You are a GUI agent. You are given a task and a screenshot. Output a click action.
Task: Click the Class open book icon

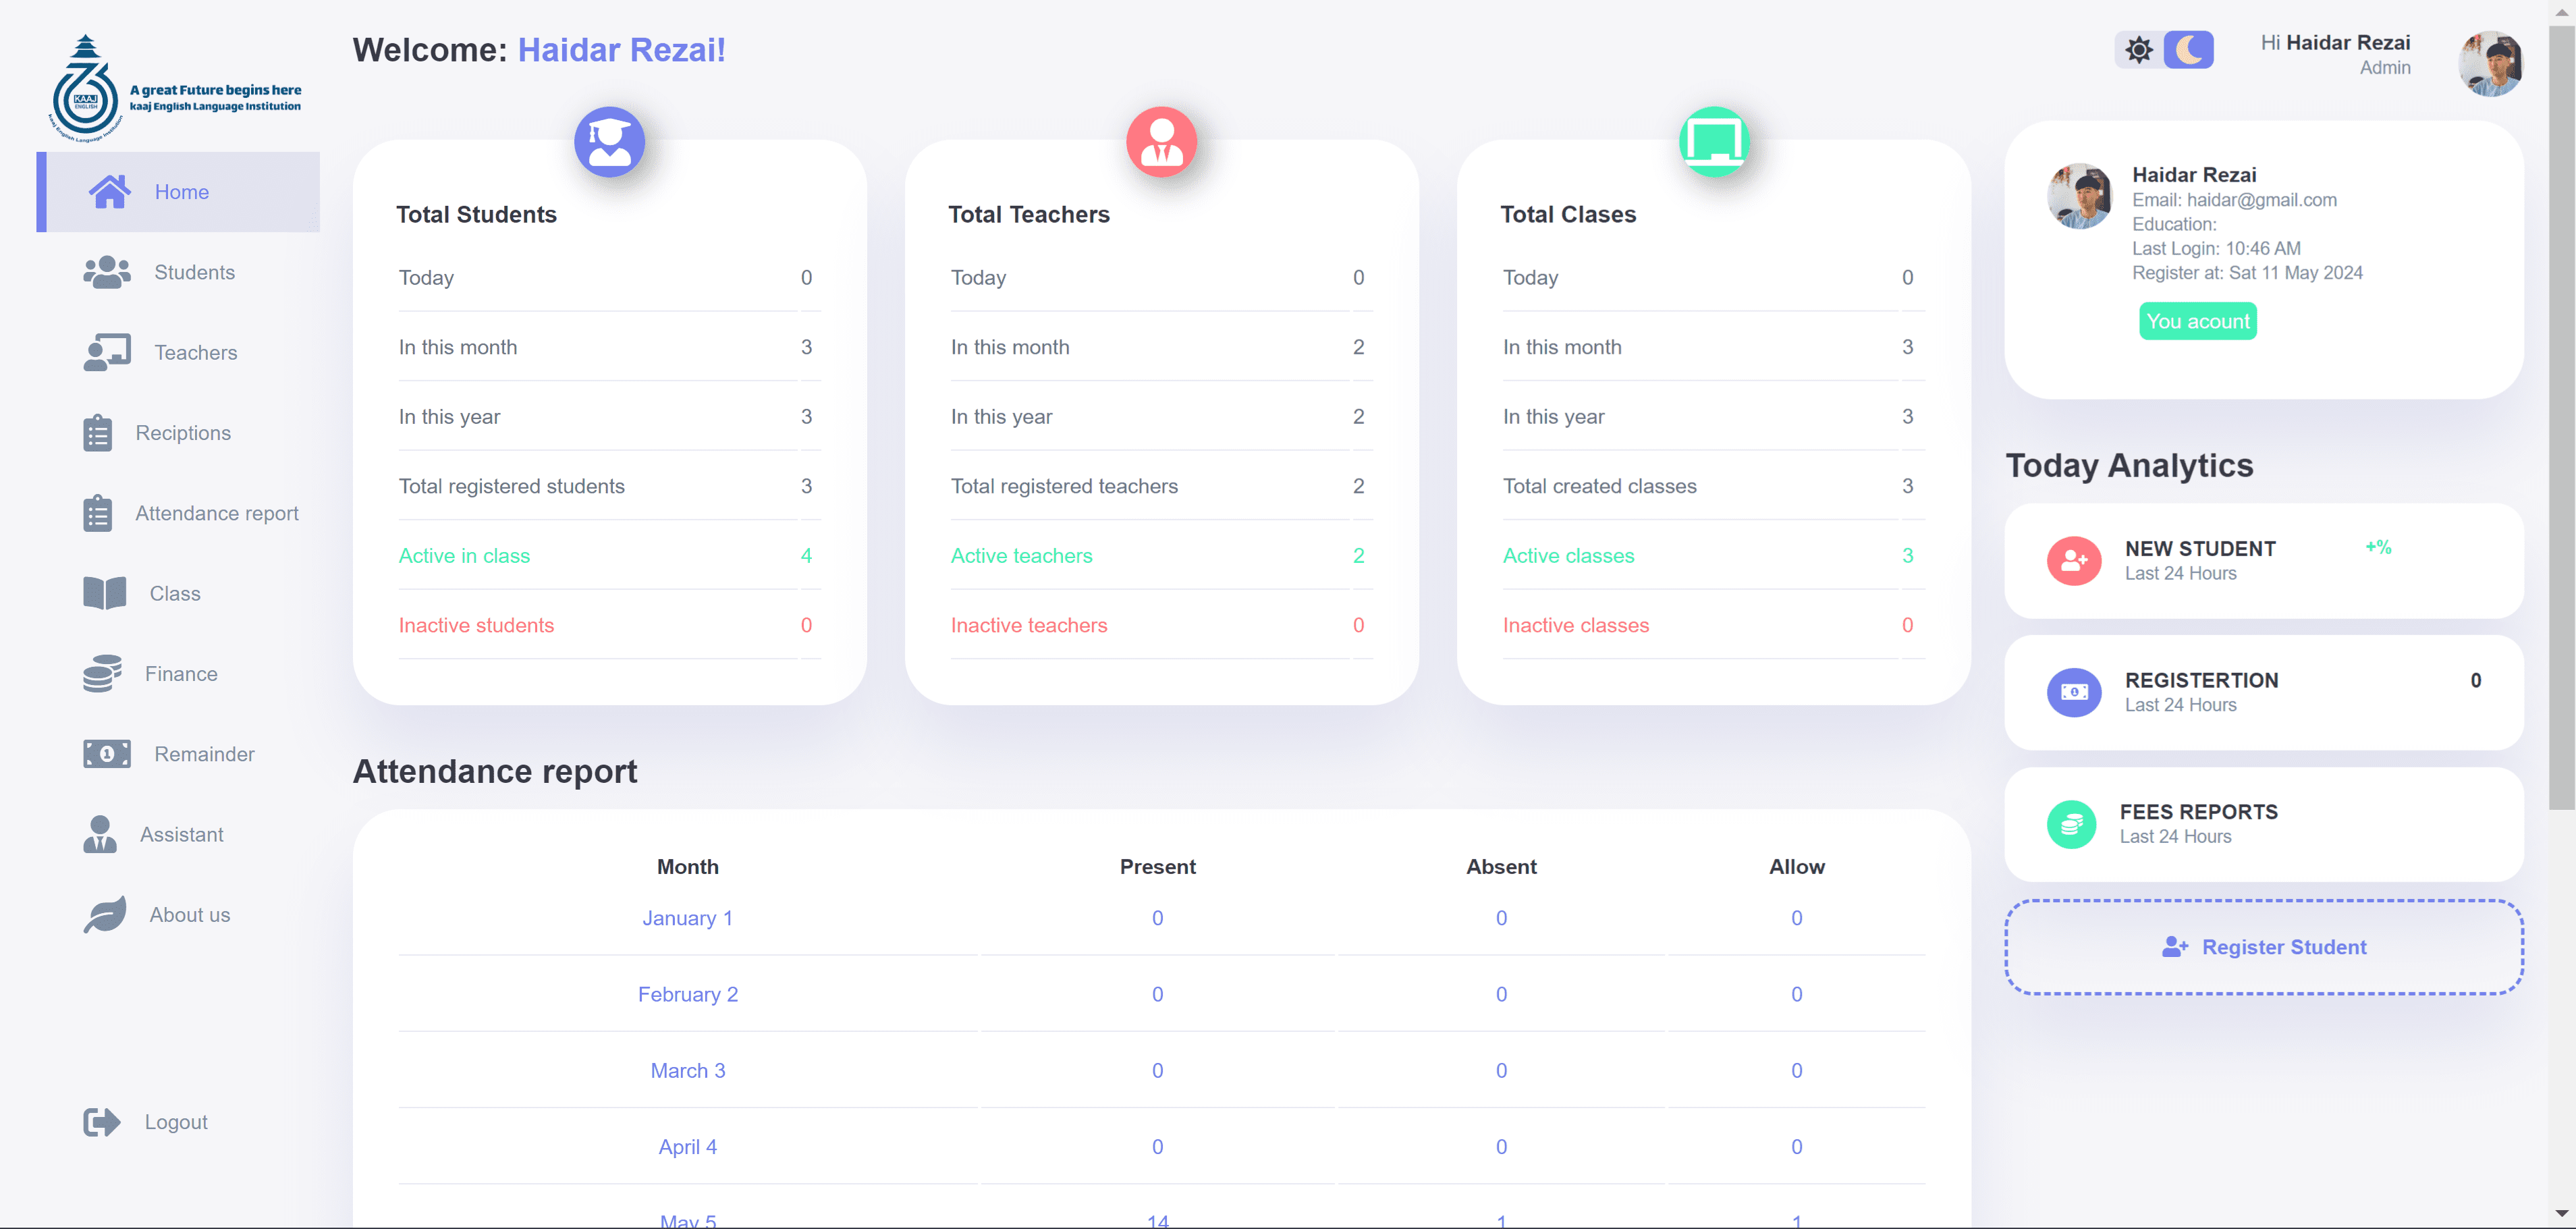tap(104, 593)
